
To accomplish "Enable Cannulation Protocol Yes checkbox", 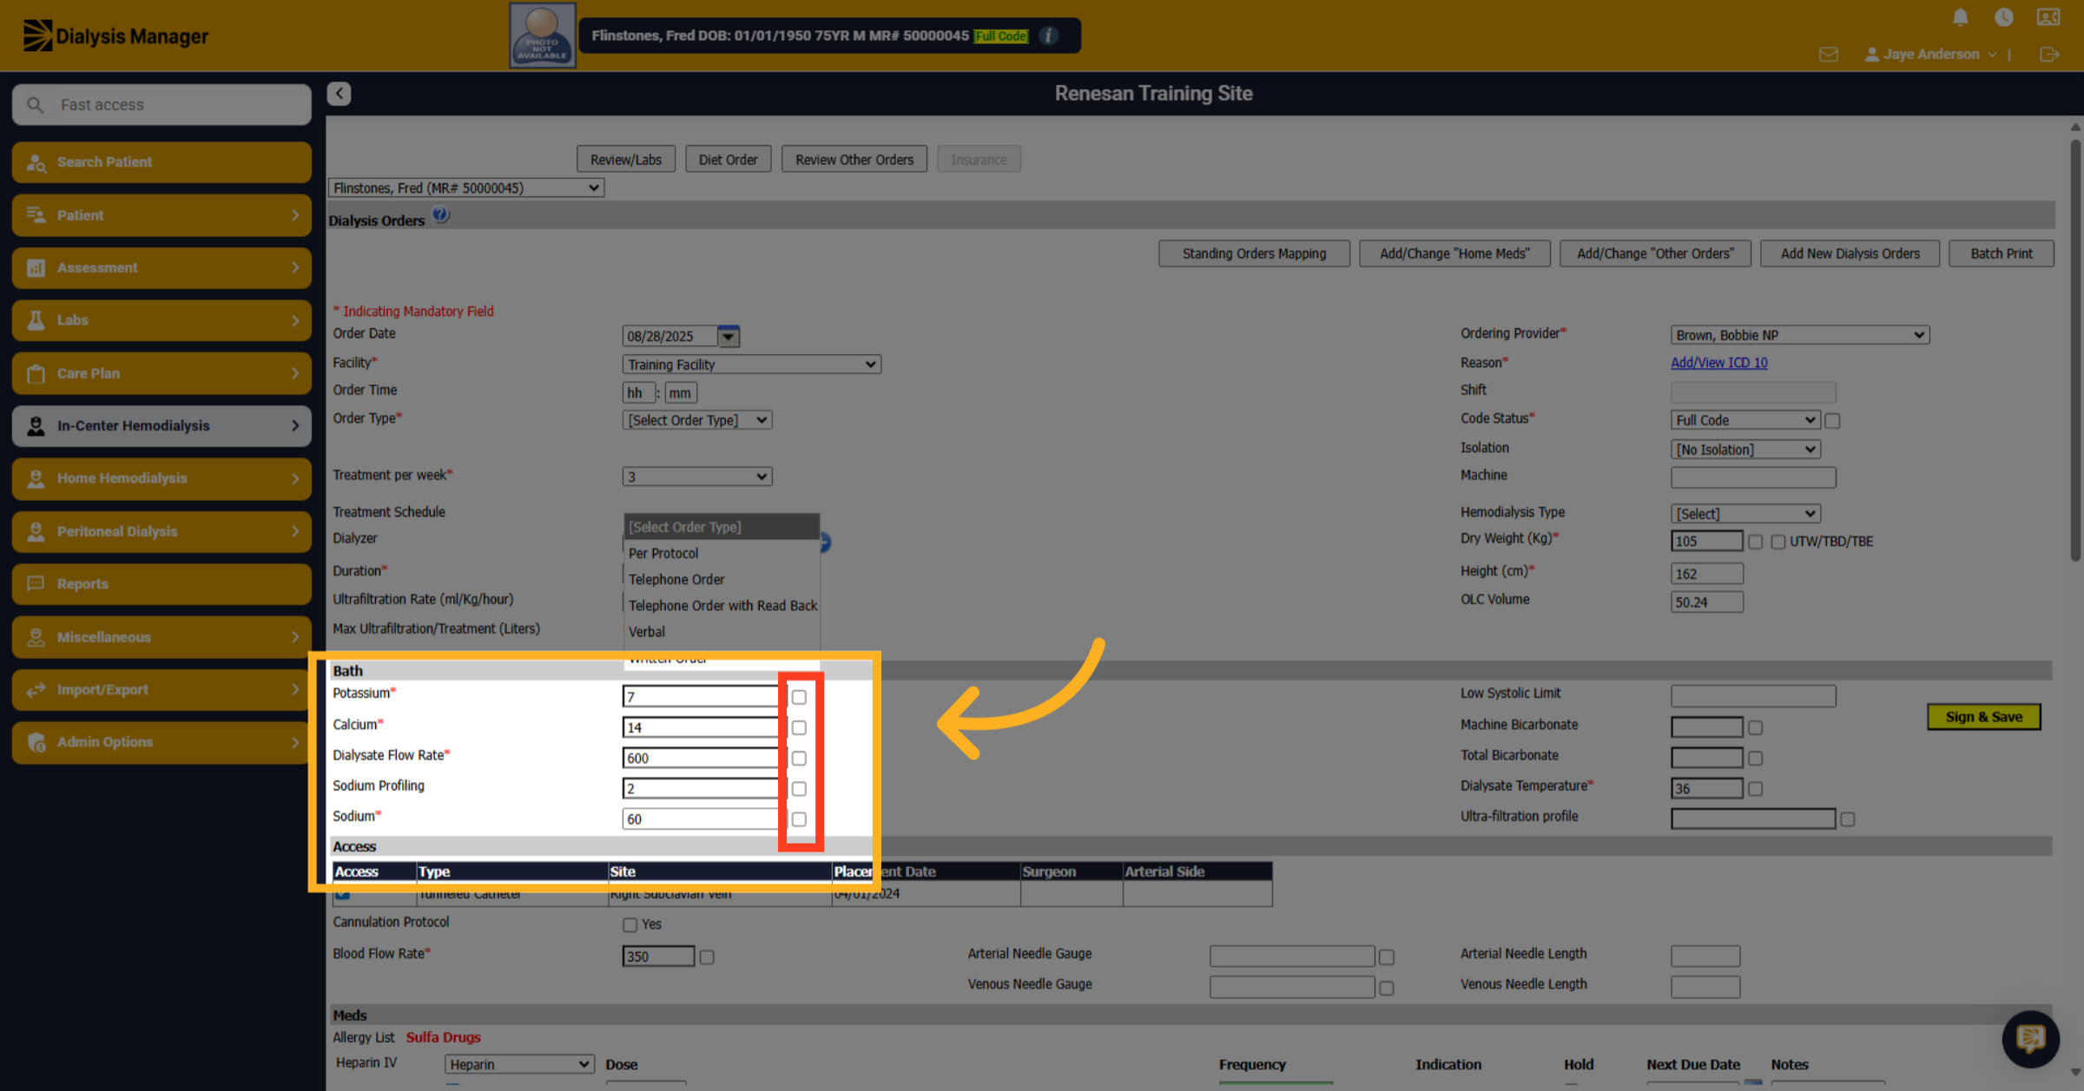I will click(x=630, y=925).
